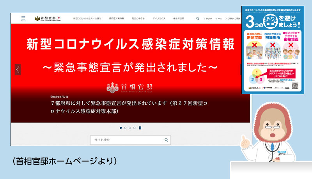Show previous slide with left arrow

[x=18, y=69]
